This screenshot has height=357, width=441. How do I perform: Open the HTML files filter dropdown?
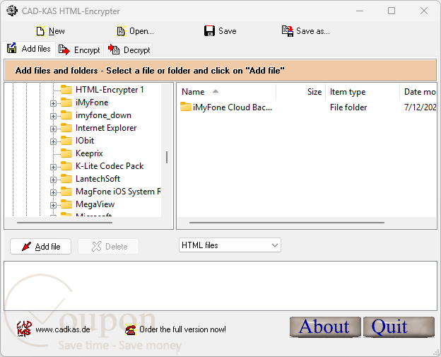tap(230, 245)
